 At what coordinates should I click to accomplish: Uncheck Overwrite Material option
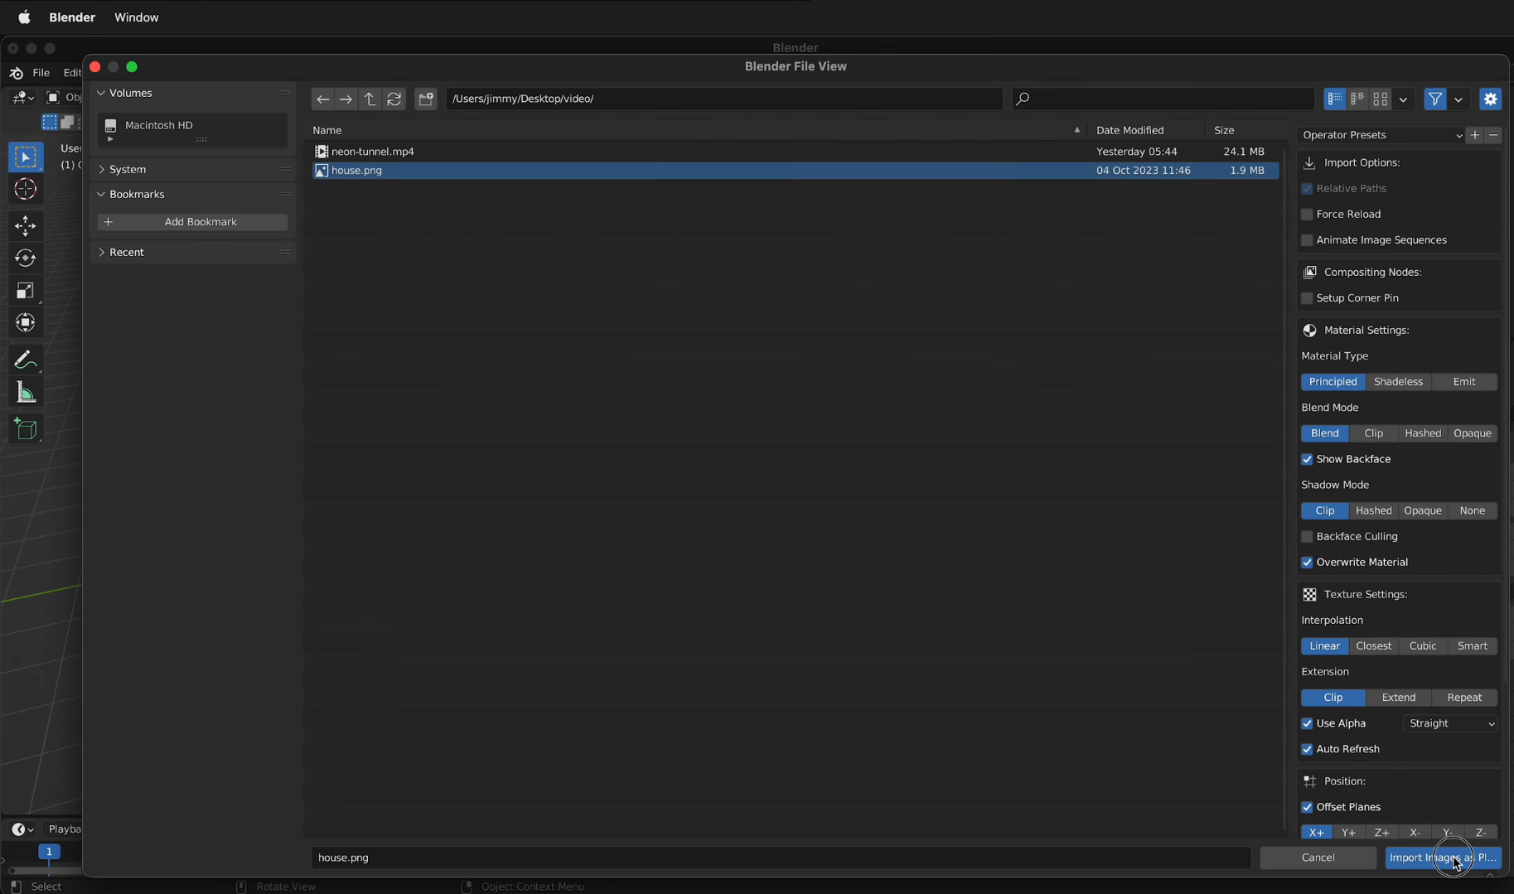pos(1307,563)
